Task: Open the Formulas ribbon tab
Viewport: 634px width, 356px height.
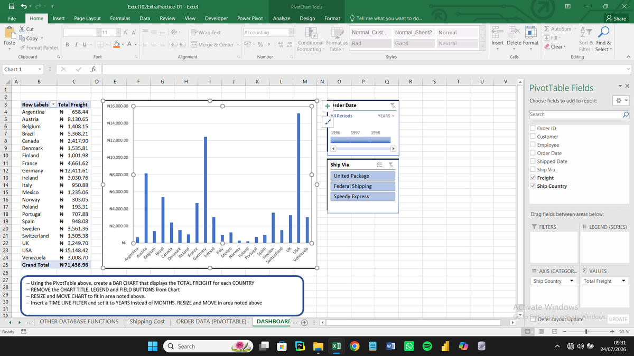Action: (x=120, y=18)
